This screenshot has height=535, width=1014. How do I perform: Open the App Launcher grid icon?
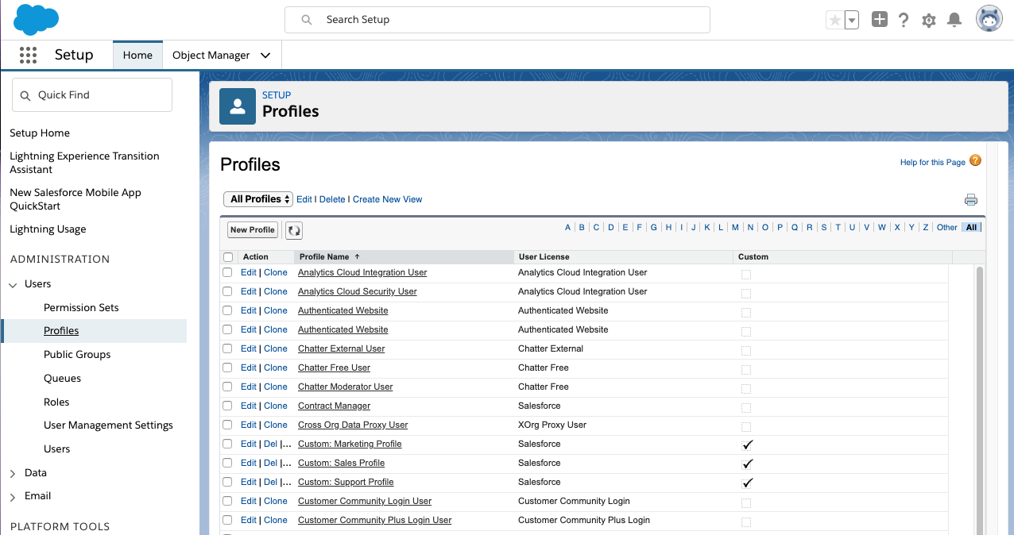click(x=29, y=55)
